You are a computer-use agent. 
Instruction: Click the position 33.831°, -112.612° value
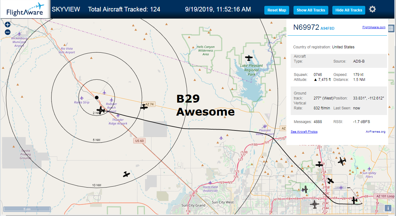369,98
